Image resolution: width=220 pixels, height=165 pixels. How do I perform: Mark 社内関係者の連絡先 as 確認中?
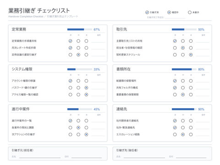pyautogui.click(x=183, y=121)
